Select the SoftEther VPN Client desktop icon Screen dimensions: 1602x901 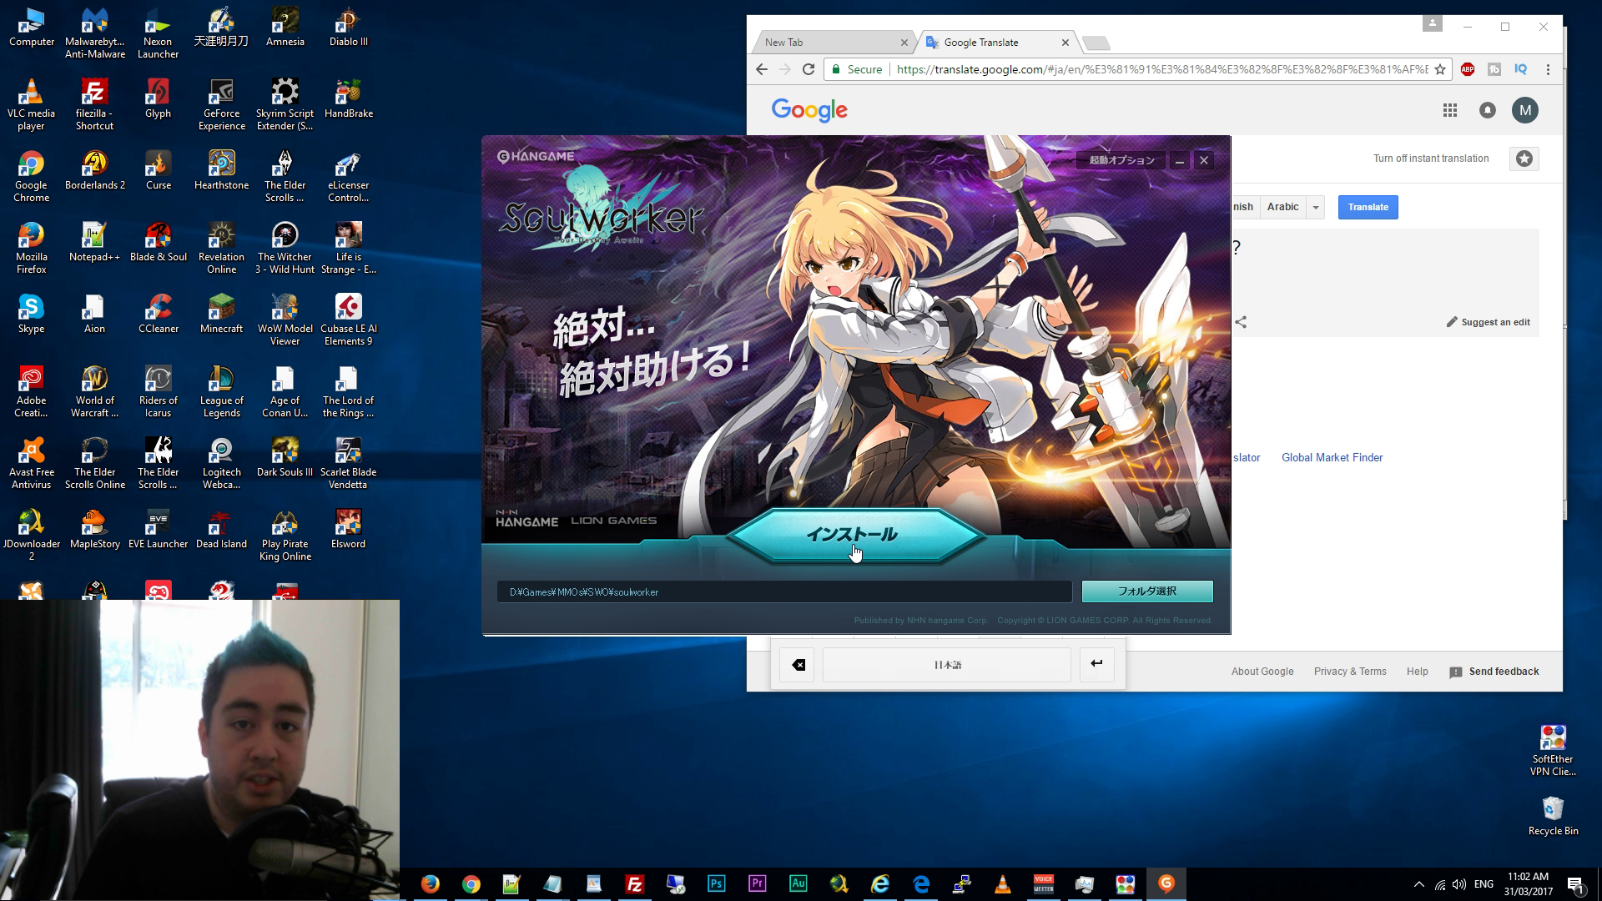click(x=1553, y=751)
